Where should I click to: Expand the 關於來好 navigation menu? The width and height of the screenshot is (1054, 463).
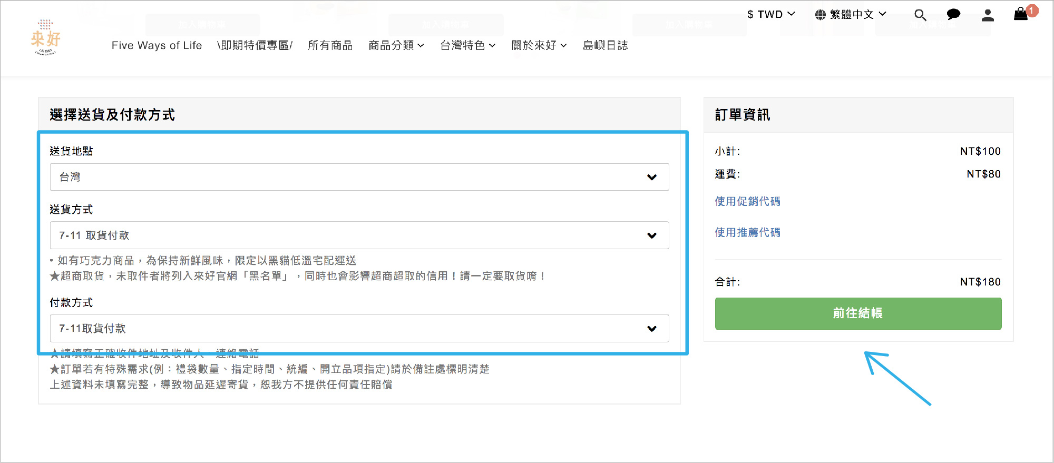(539, 45)
